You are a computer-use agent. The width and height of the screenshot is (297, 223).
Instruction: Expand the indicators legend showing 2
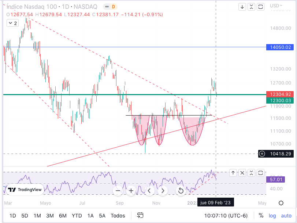tap(12, 23)
